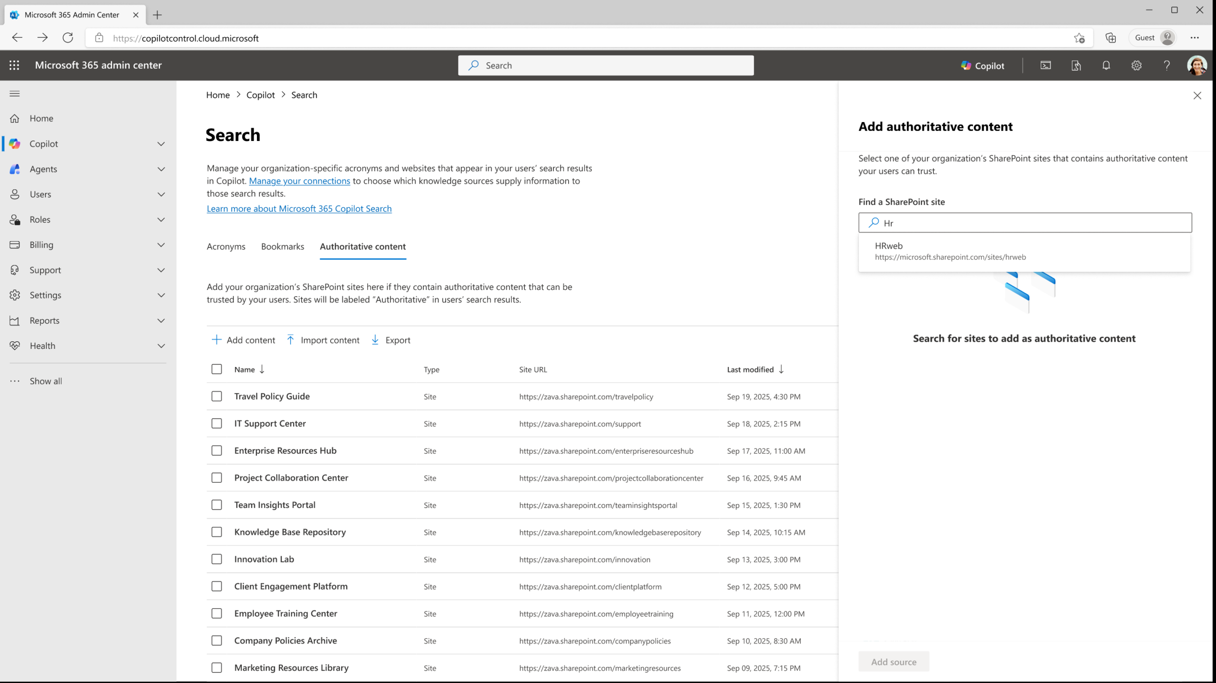The image size is (1216, 683).
Task: Open Copilot from the top bar
Action: [982, 65]
